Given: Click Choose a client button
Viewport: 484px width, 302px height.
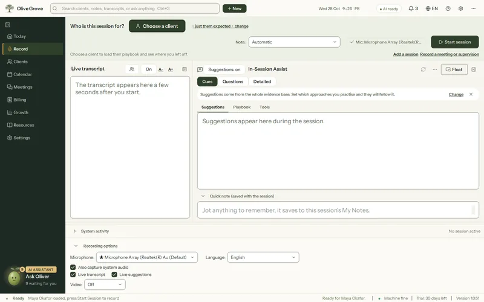Looking at the screenshot, I should (x=157, y=26).
